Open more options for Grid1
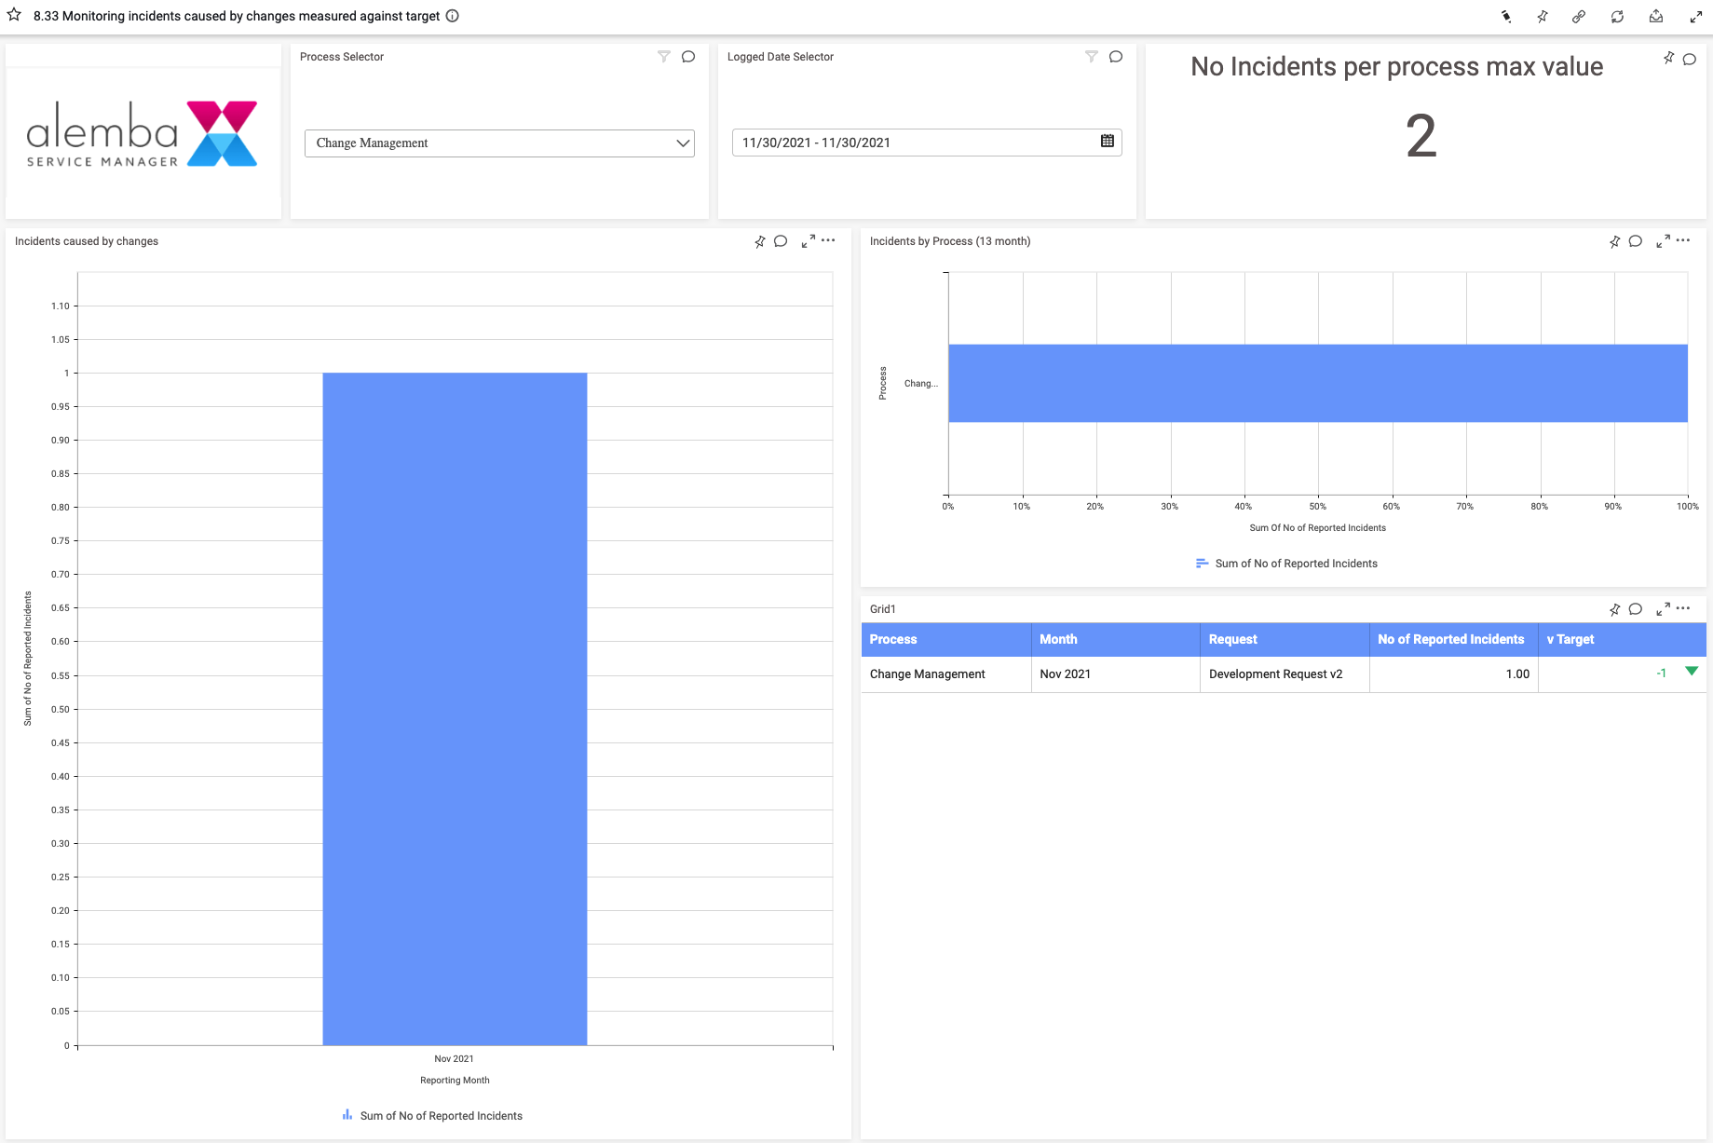This screenshot has width=1713, height=1143. click(1683, 608)
